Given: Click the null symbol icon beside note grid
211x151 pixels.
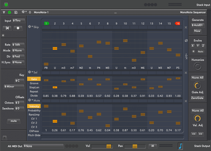Looking at the screenshot, I should 186,40.
